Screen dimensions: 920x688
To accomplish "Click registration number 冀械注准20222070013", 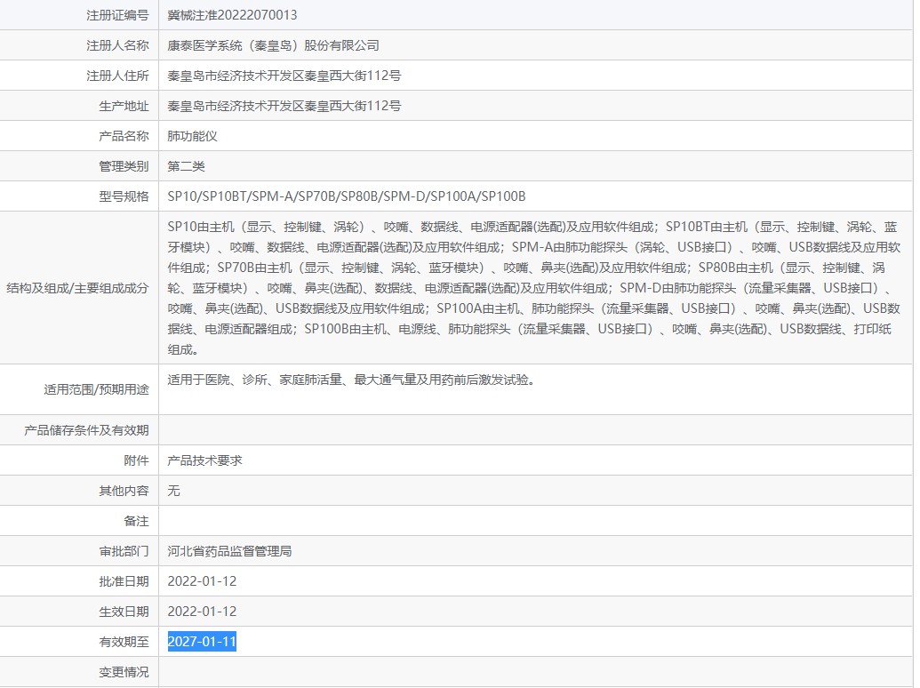I will 232,15.
